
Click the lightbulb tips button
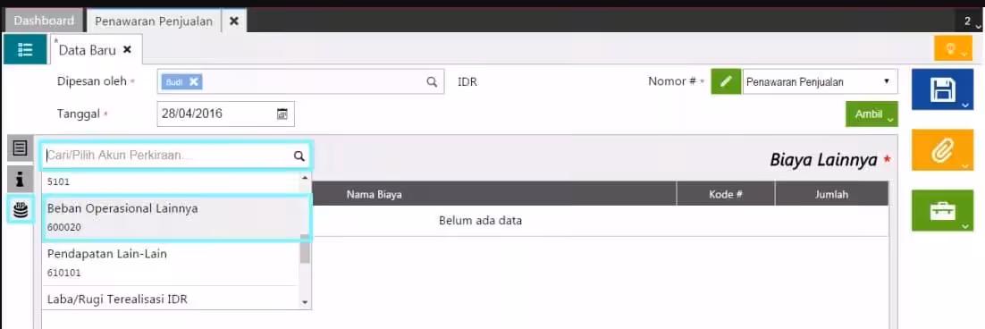[x=953, y=48]
